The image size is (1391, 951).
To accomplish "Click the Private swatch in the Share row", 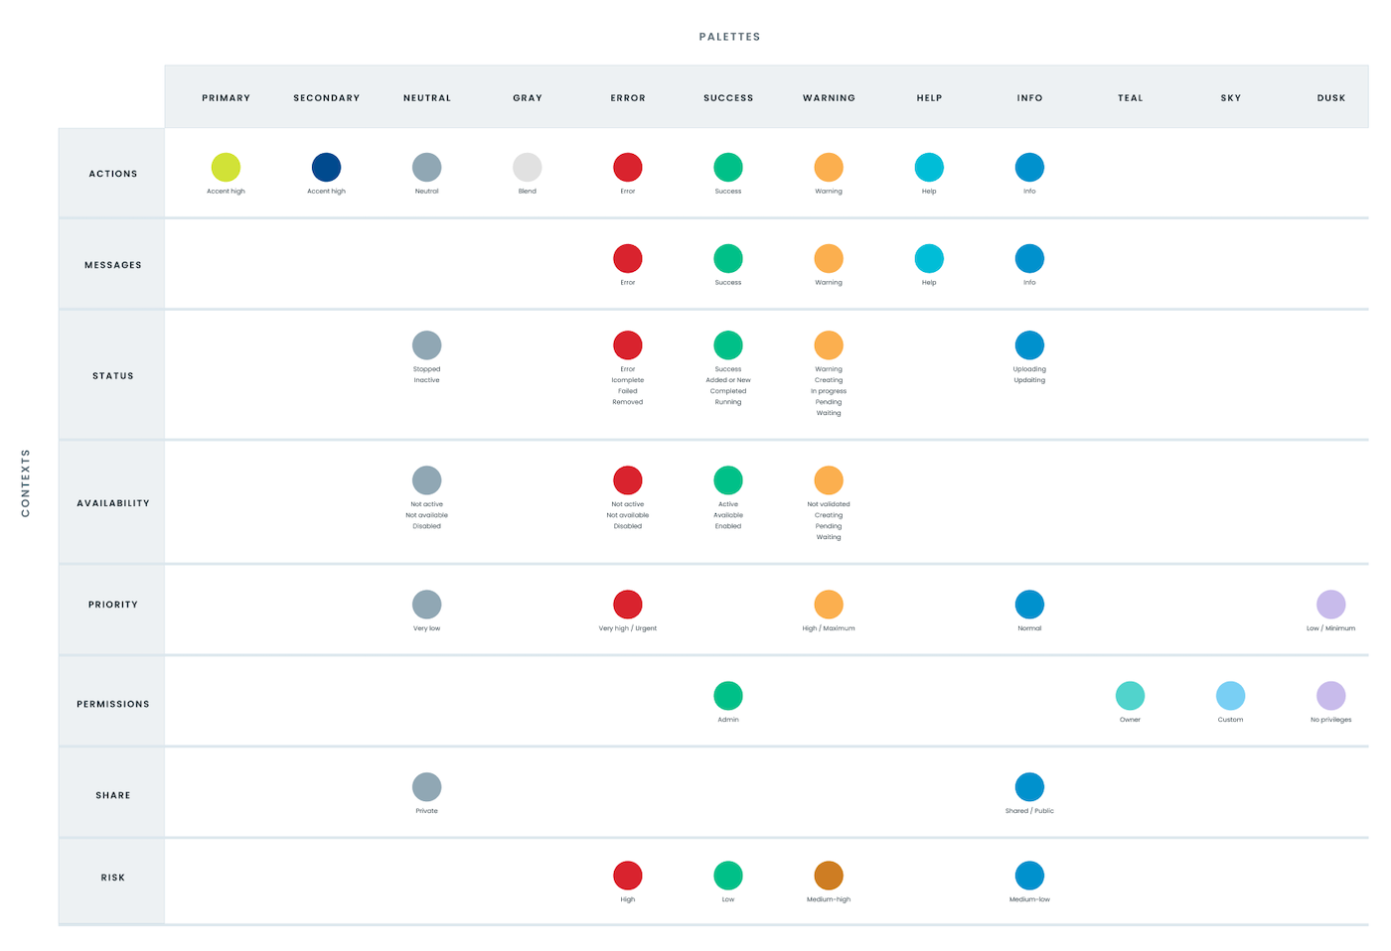I will click(x=426, y=786).
